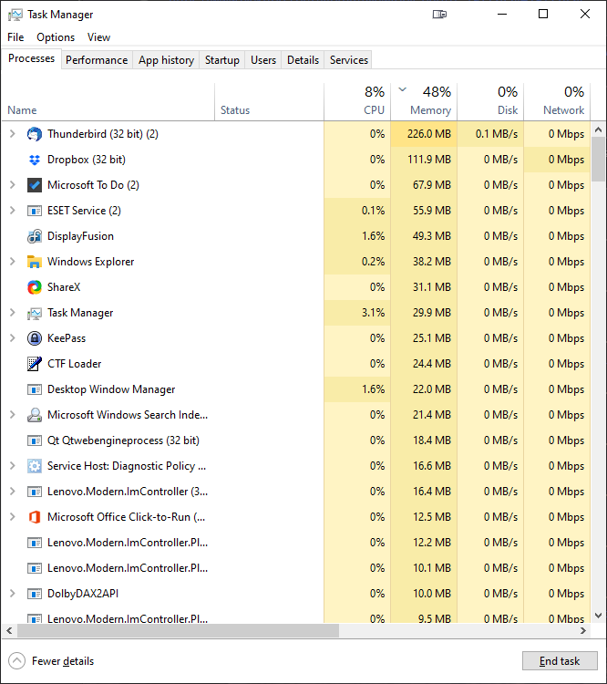This screenshot has width=607, height=684.
Task: Click the DisplayFusion icon
Action: click(35, 236)
